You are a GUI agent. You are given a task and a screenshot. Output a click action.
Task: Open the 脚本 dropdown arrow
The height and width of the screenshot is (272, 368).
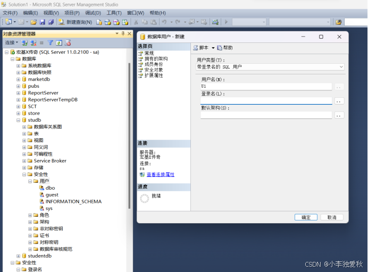point(213,48)
